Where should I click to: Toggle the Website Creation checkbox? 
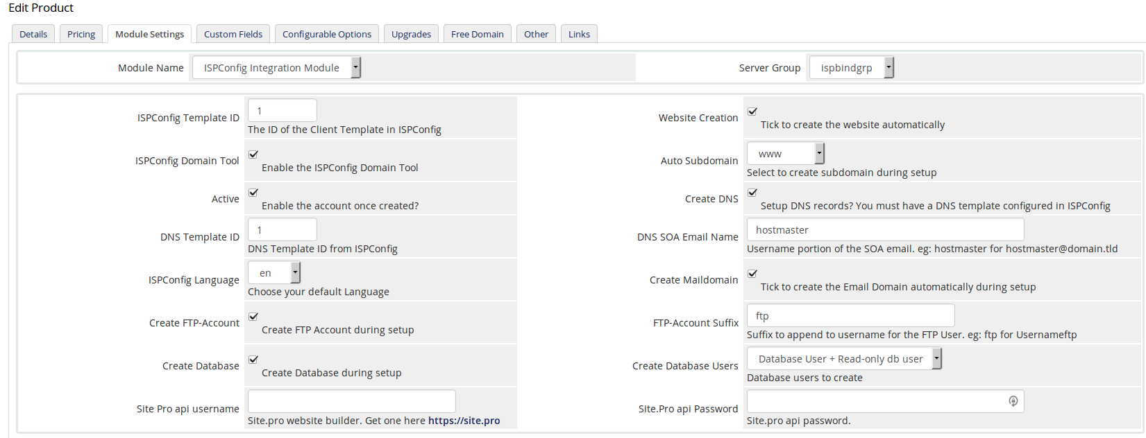tap(752, 112)
